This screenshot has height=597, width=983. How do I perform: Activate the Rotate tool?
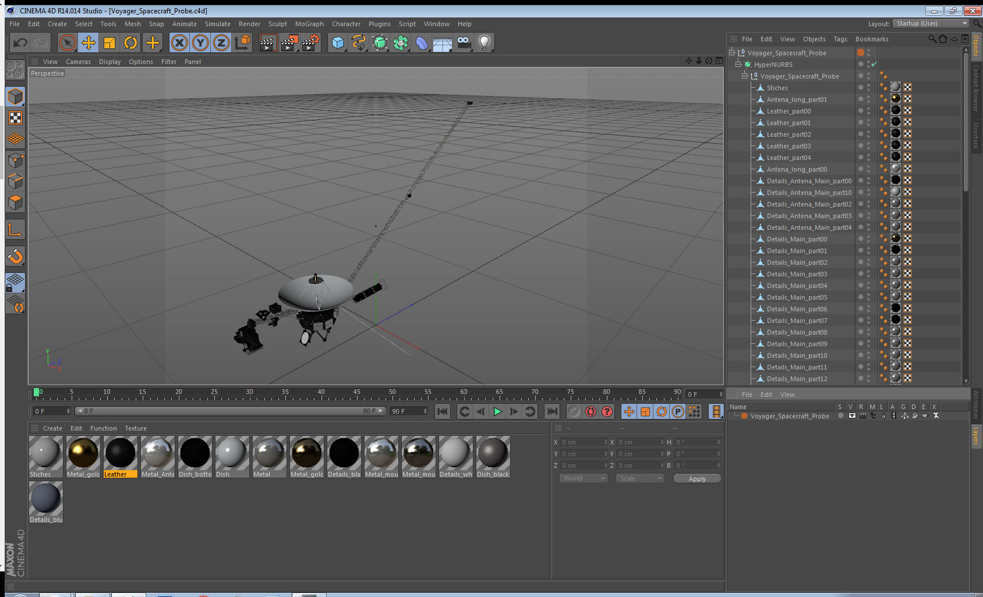pyautogui.click(x=131, y=42)
